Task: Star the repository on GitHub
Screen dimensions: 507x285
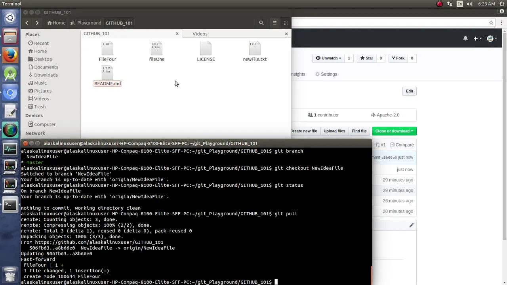Action: 366,58
